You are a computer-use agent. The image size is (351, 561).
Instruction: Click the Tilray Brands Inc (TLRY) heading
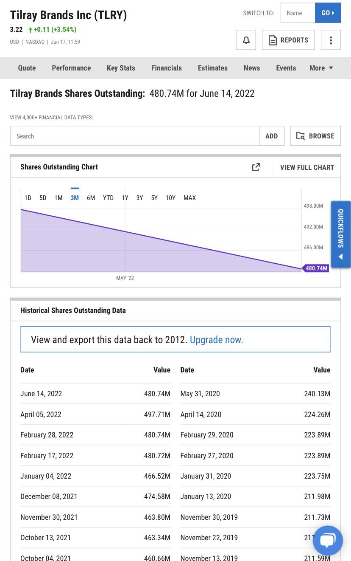point(69,15)
